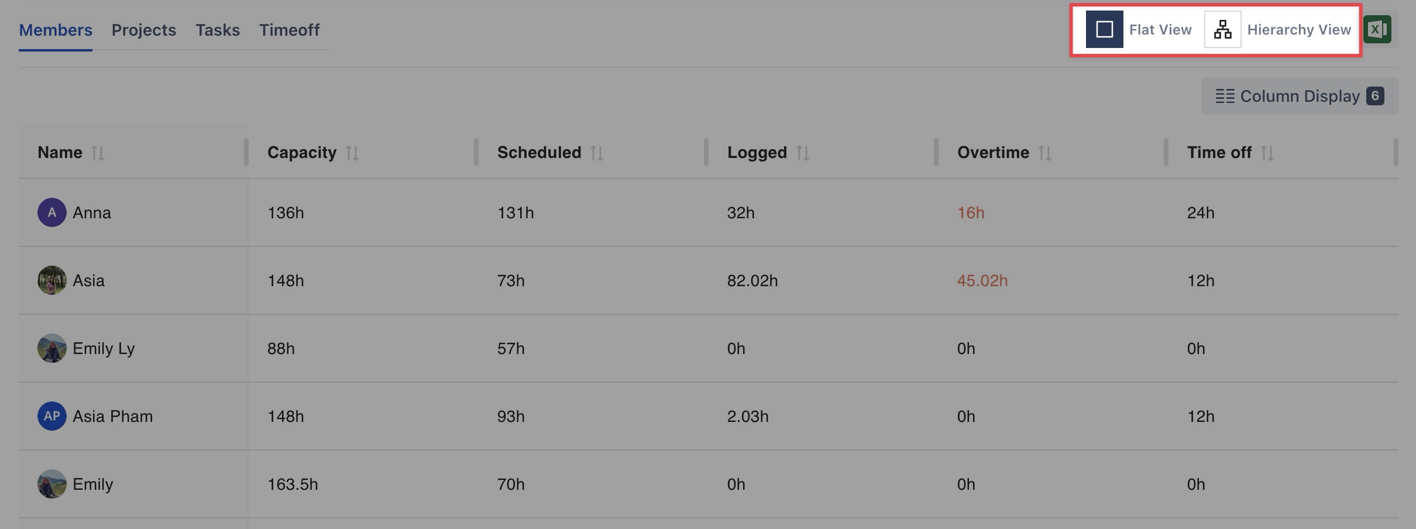Sort by Capacity using its sort arrows

352,153
